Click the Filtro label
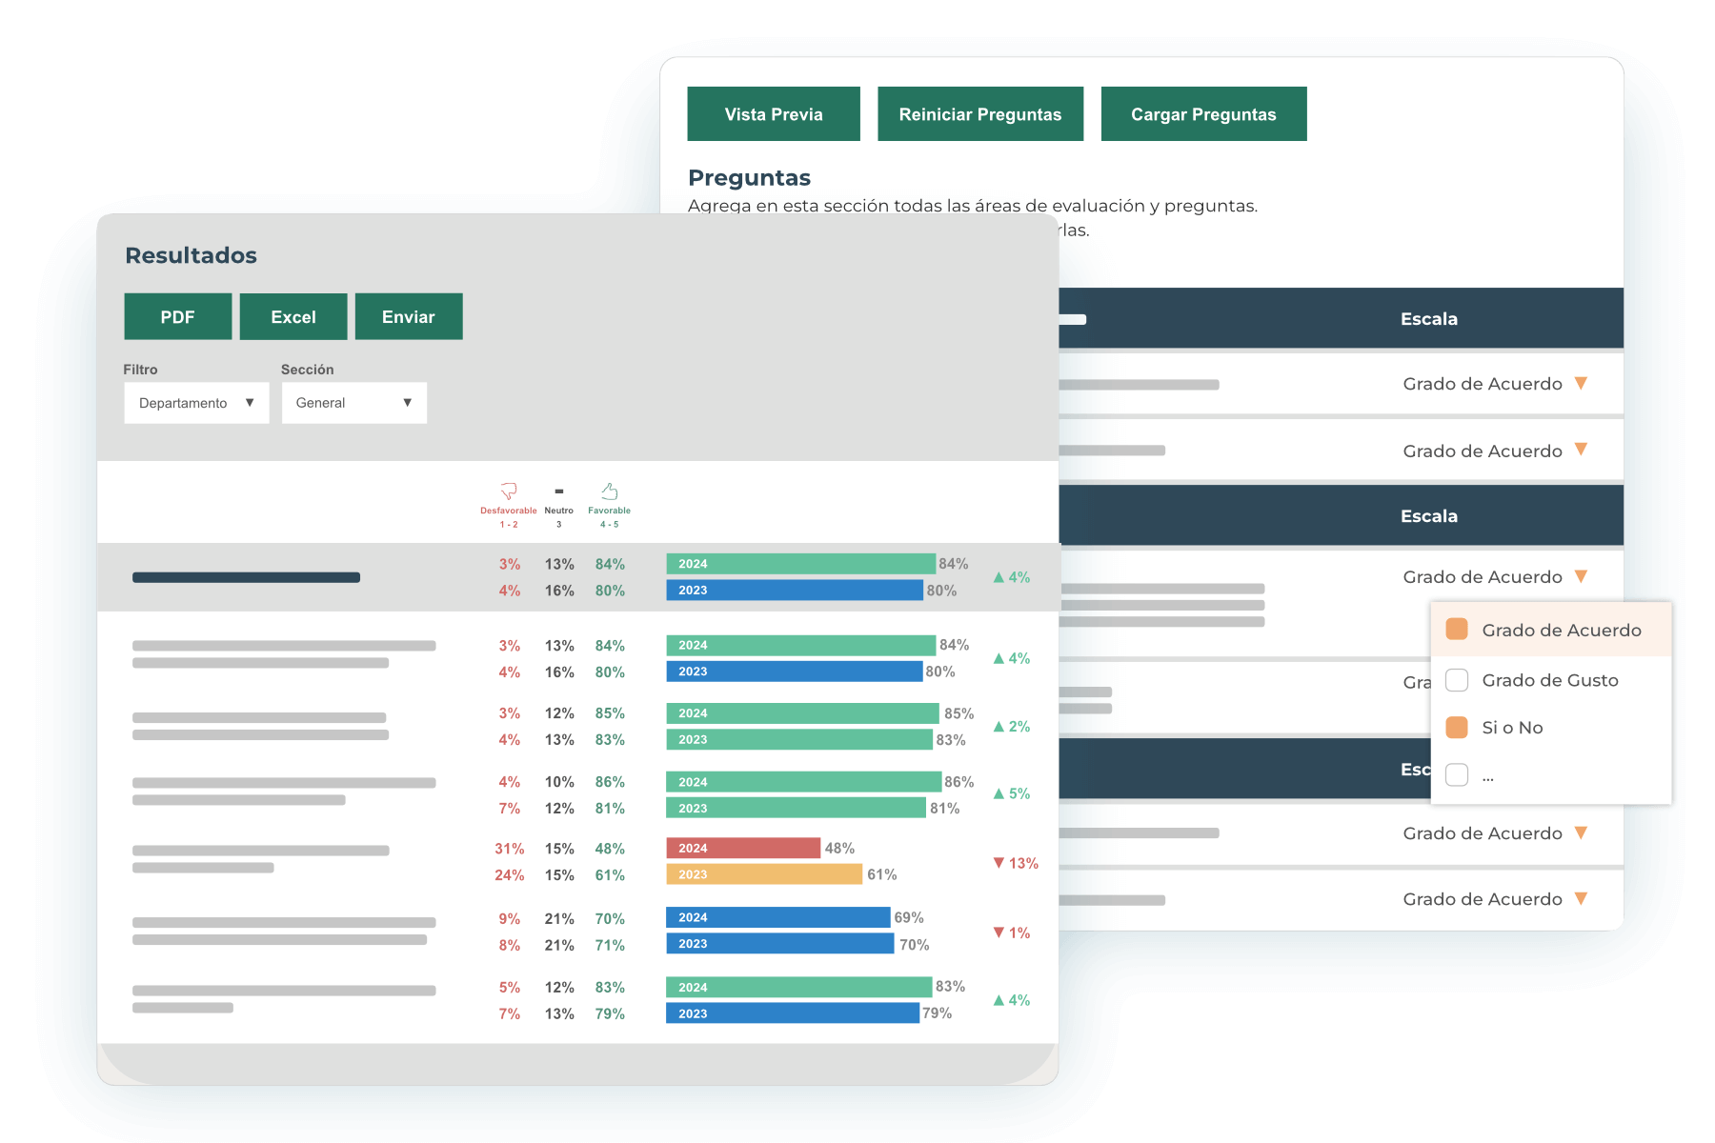 tap(141, 370)
